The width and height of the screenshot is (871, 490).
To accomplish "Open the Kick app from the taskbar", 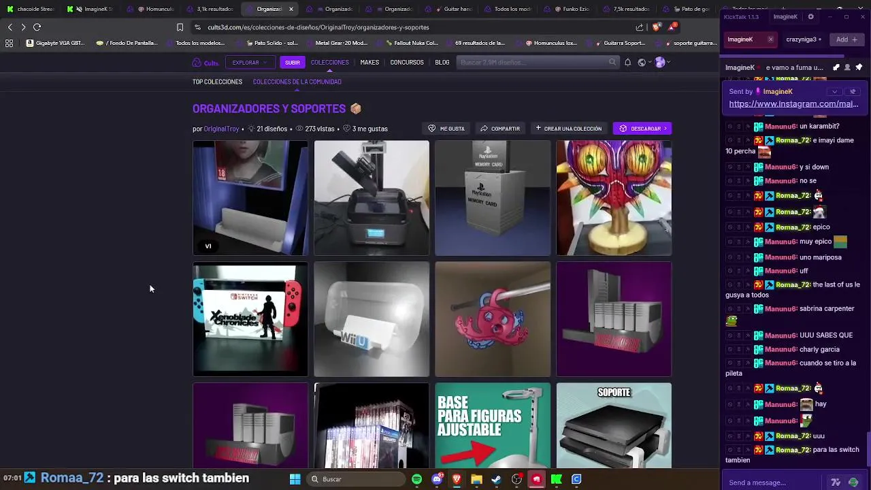I will (557, 479).
